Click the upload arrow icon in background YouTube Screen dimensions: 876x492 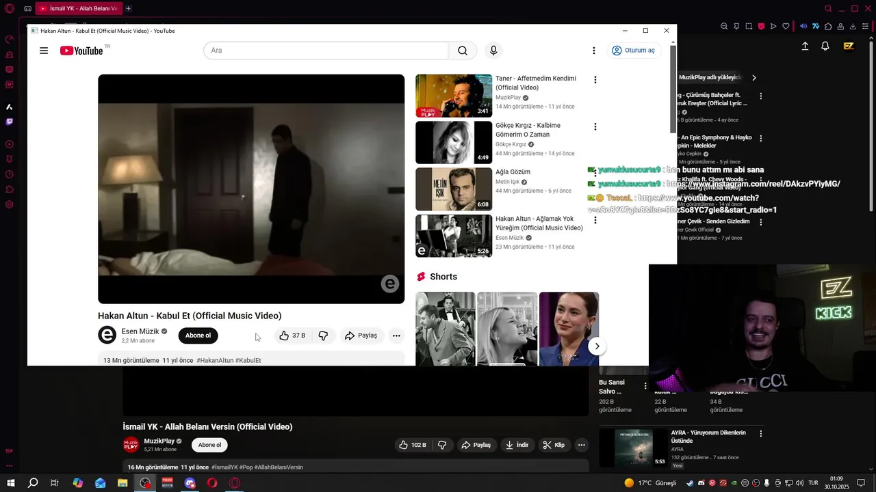tap(805, 46)
